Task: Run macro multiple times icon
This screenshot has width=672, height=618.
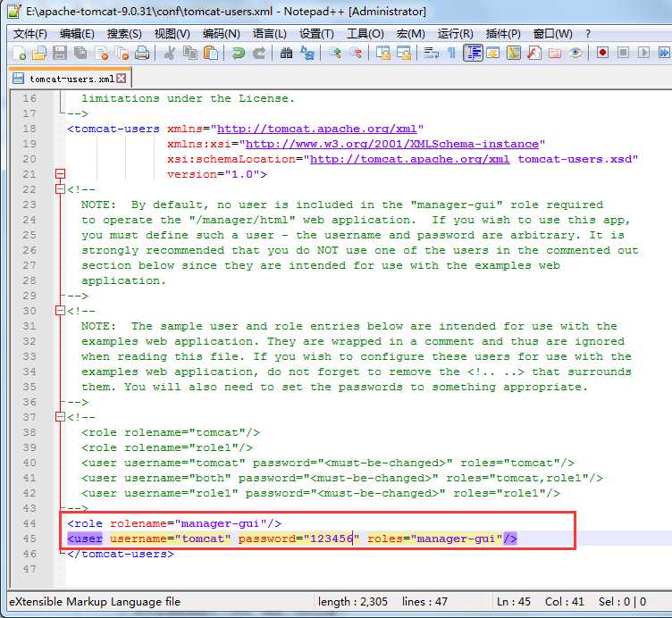Action: click(x=664, y=53)
